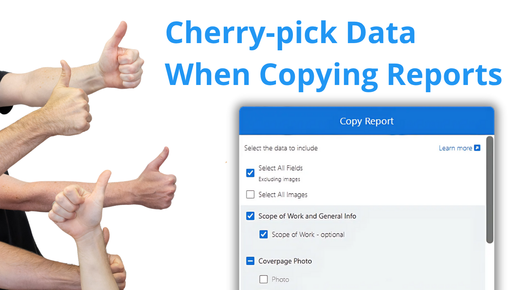
Task: Click the Photo label text
Action: [280, 279]
